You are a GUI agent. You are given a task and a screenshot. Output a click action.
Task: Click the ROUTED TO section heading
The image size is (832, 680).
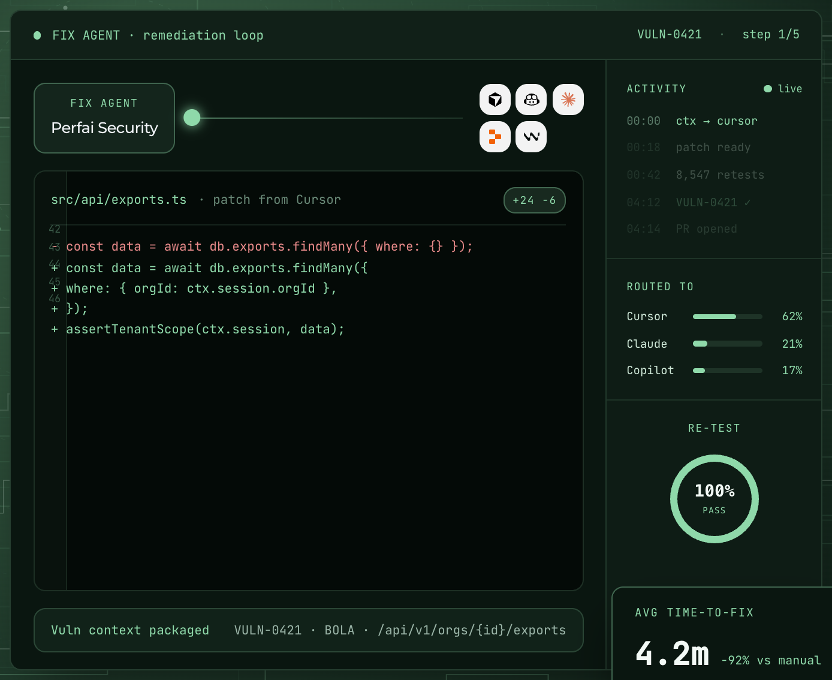coord(660,287)
